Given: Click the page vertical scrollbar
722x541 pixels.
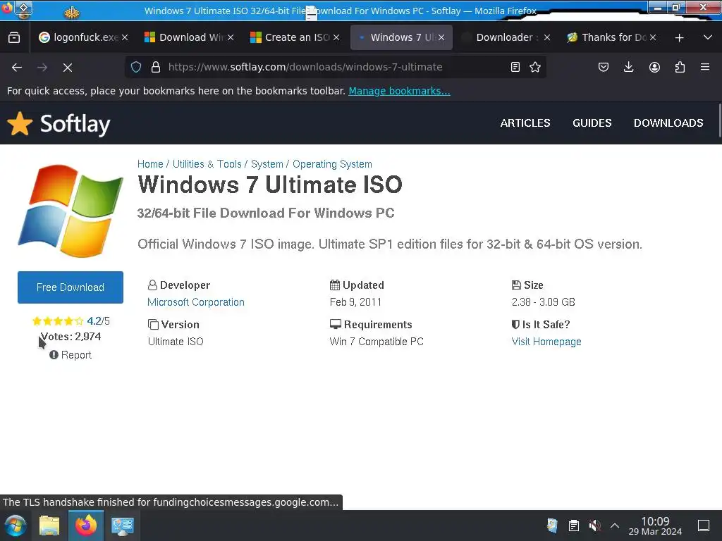Looking at the screenshot, I should (719, 120).
